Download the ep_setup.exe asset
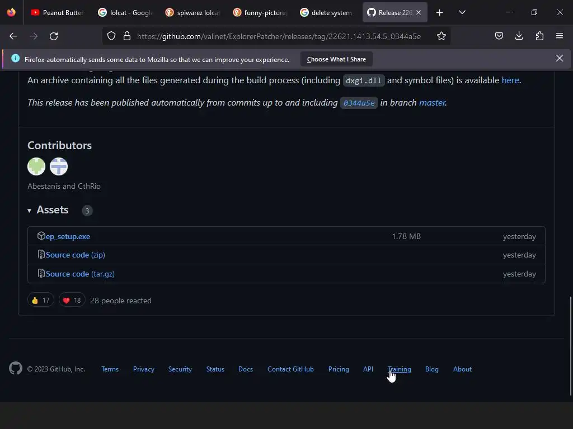 click(x=68, y=236)
